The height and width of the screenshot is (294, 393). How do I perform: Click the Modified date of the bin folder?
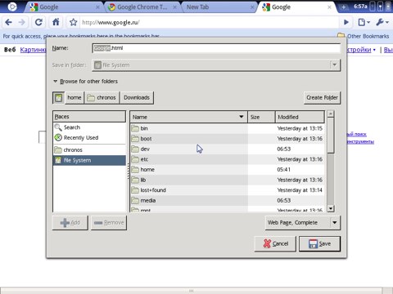coord(300,128)
